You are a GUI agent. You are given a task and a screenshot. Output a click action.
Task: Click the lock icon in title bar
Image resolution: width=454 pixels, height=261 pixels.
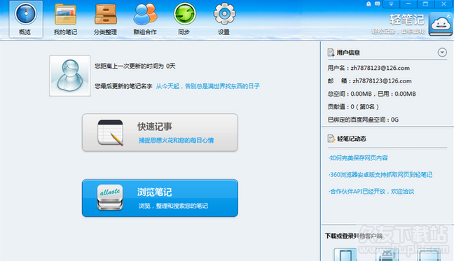(369, 3)
